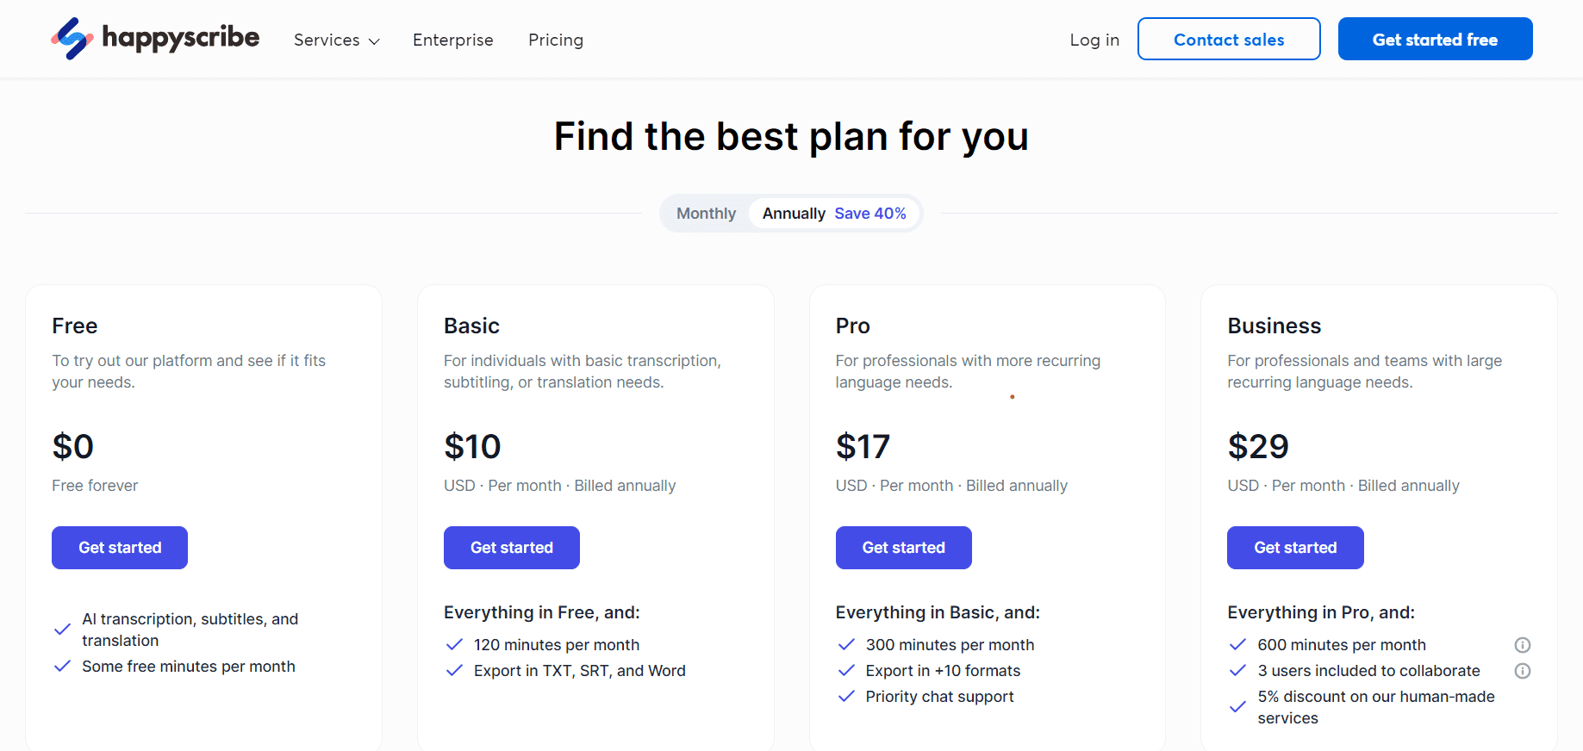The width and height of the screenshot is (1583, 751).
Task: Open the Enterprise page
Action: [453, 40]
